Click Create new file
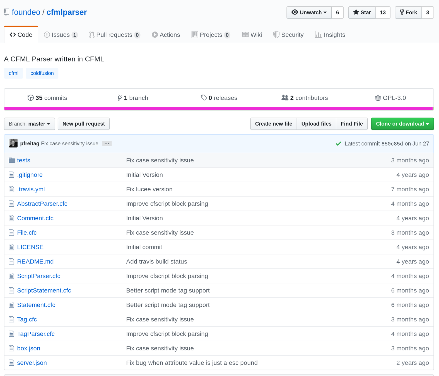 tap(274, 124)
